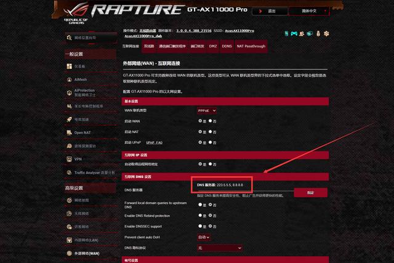Set 启动 UPnP to 是
Viewport: 394px width, 263px height.
coord(200,142)
